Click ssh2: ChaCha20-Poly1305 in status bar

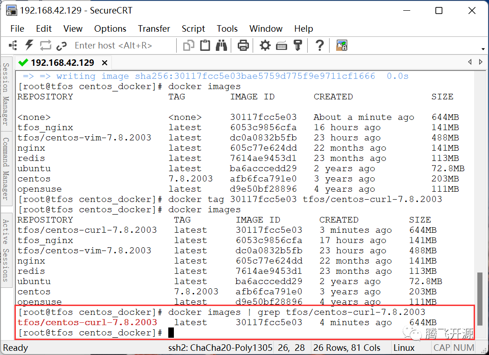point(220,348)
